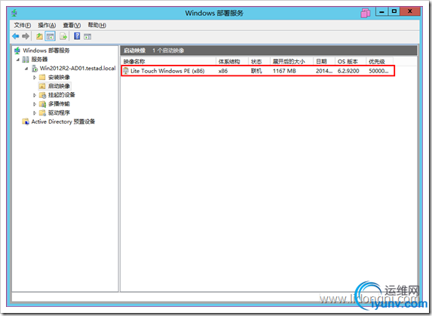The height and width of the screenshot is (316, 432).
Task: Expand the 多播传输 node arrow
Action: tap(35, 104)
